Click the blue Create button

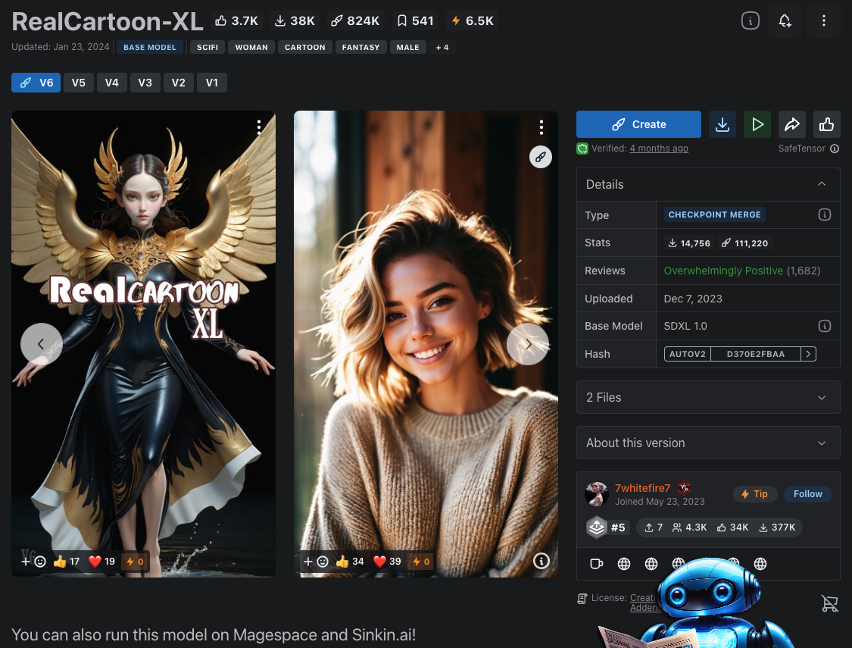638,124
